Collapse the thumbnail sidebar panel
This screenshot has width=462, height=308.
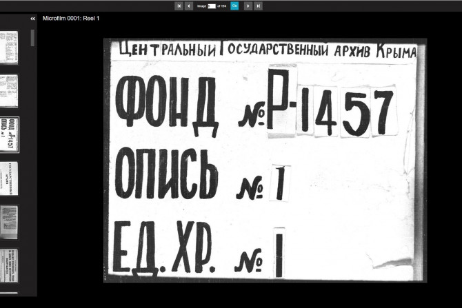(x=32, y=19)
